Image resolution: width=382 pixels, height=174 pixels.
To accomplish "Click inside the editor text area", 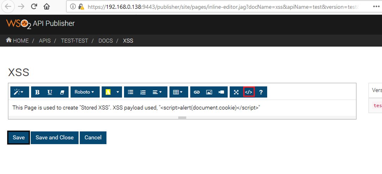I will 182,108.
